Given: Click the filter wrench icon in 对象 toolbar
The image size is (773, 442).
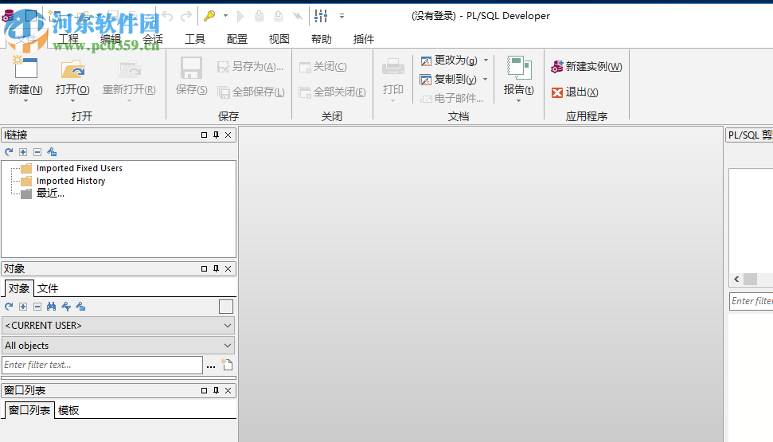Looking at the screenshot, I should (x=66, y=307).
